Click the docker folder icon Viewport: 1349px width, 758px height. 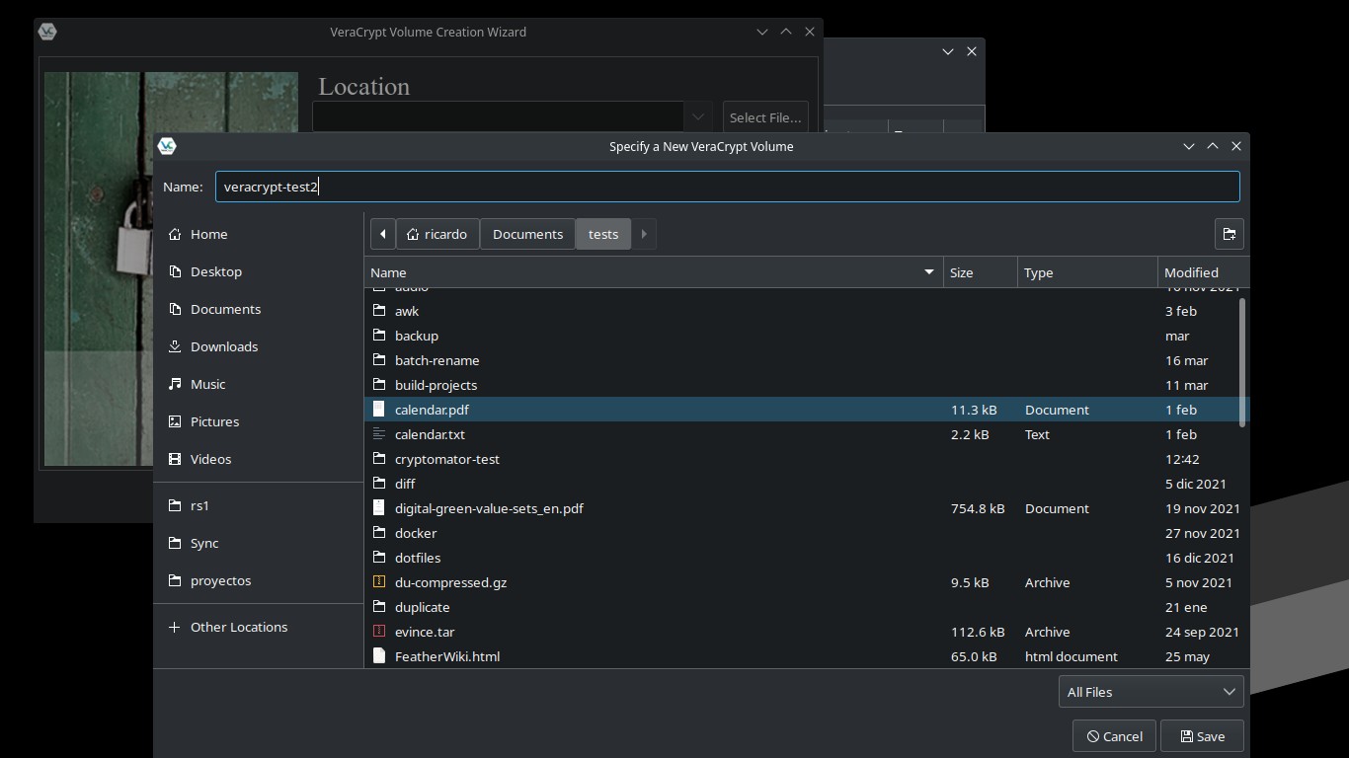pos(378,532)
